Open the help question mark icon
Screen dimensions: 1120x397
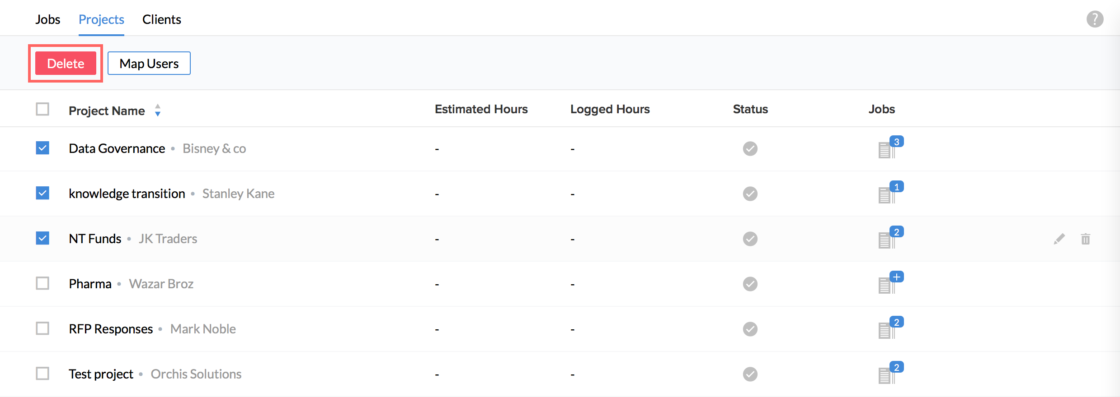click(1095, 19)
